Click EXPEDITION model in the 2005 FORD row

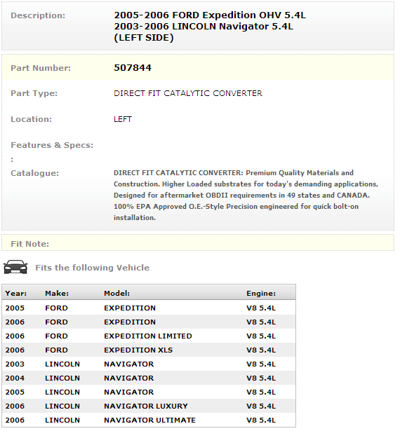pyautogui.click(x=130, y=308)
